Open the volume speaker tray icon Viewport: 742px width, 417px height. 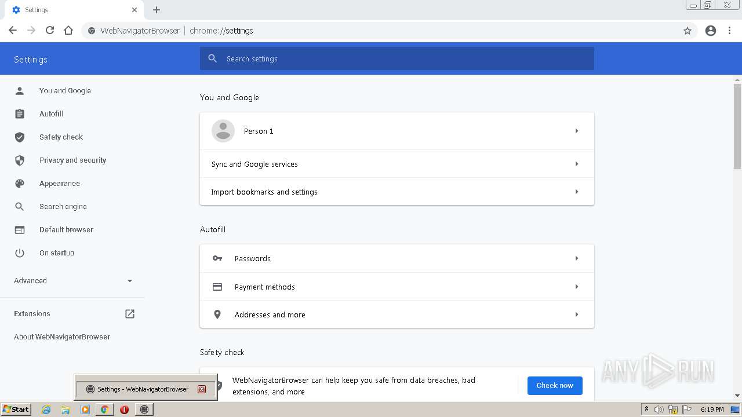[x=659, y=409]
